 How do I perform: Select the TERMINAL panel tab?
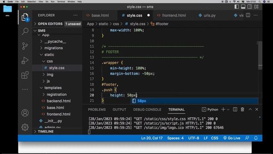(x=176, y=110)
